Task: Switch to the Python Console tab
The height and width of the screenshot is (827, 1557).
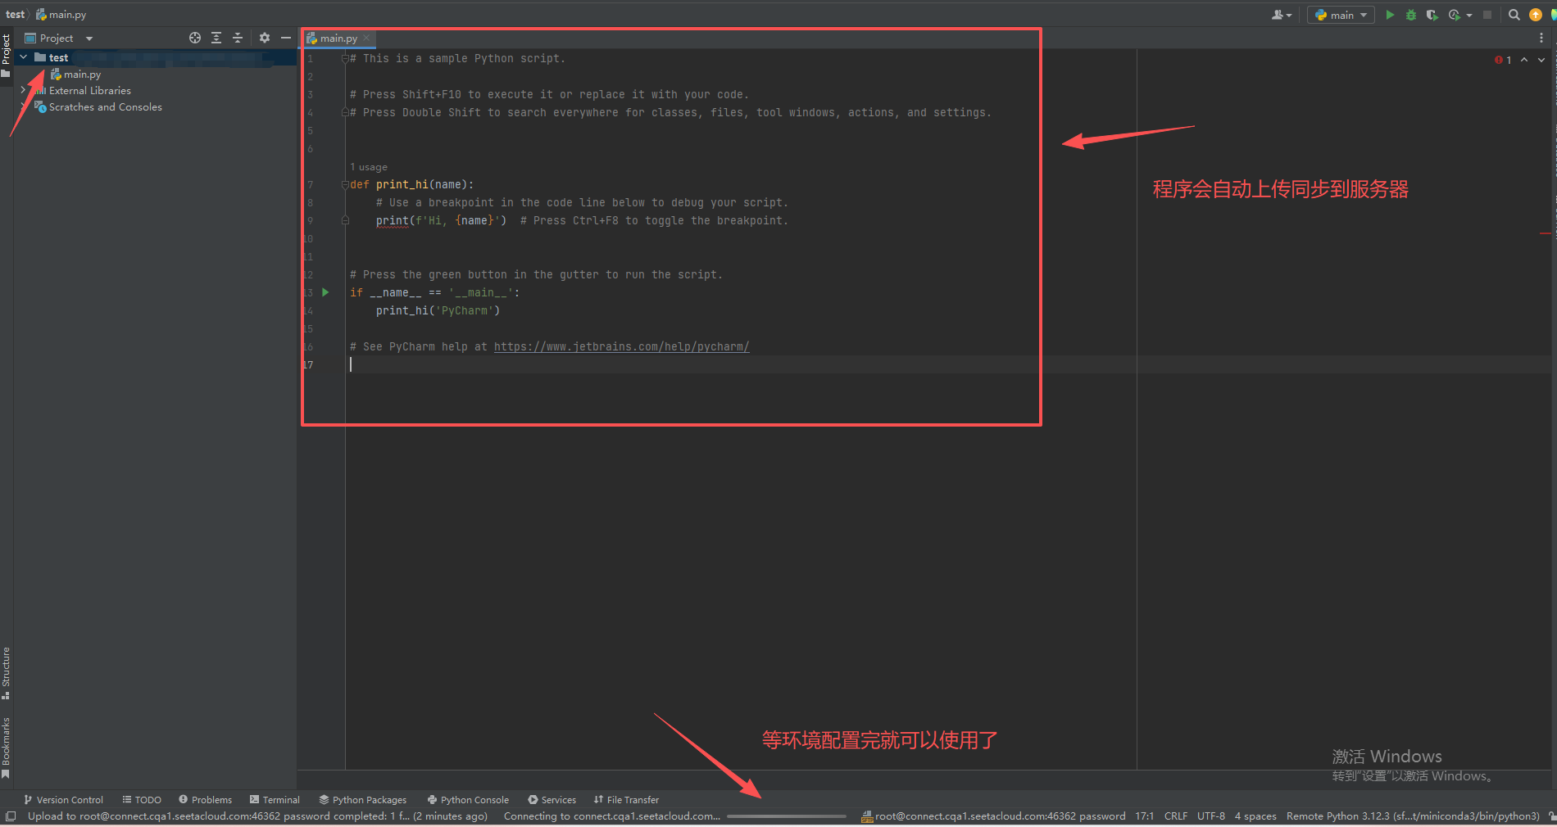Action: pyautogui.click(x=468, y=800)
